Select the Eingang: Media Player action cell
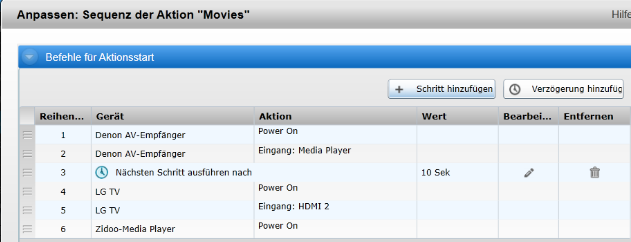631x242 pixels. (x=304, y=151)
